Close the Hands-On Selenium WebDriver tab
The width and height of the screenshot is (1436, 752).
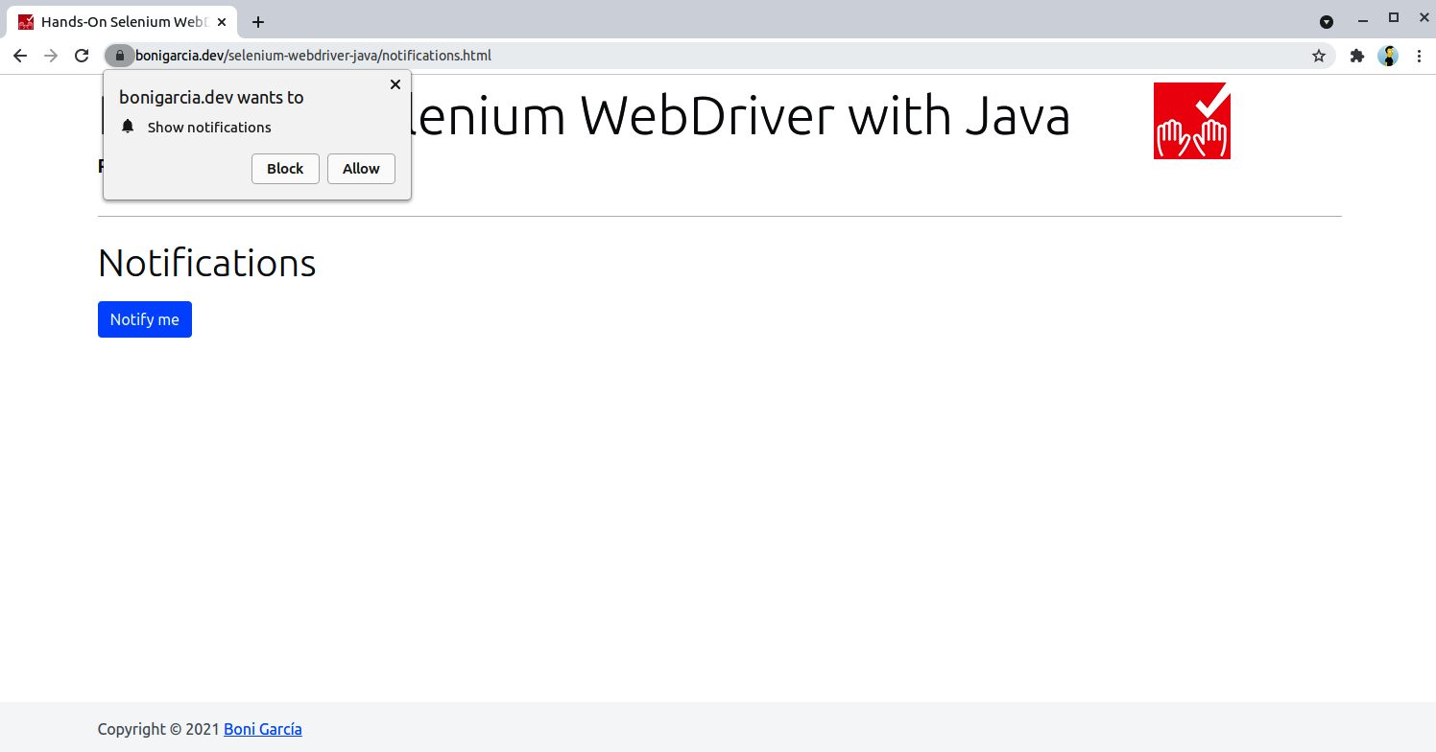(222, 22)
